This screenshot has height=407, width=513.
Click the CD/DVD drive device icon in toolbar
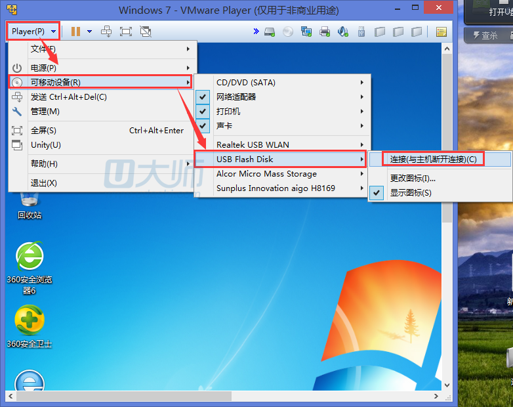[288, 32]
